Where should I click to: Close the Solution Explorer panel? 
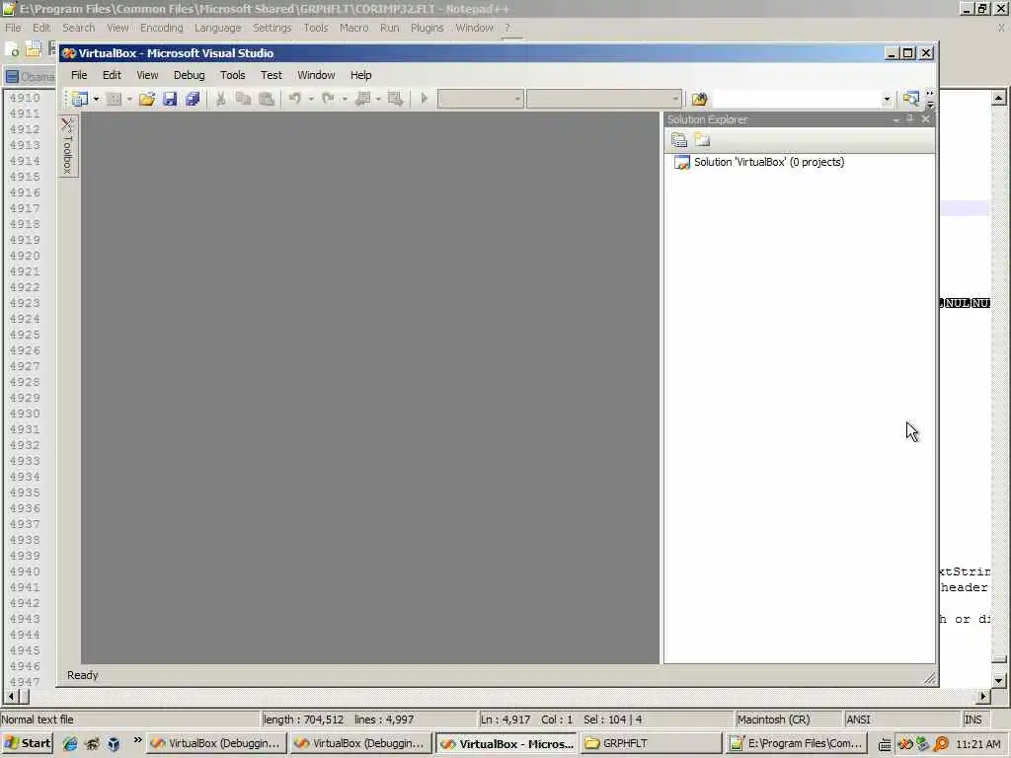(926, 119)
